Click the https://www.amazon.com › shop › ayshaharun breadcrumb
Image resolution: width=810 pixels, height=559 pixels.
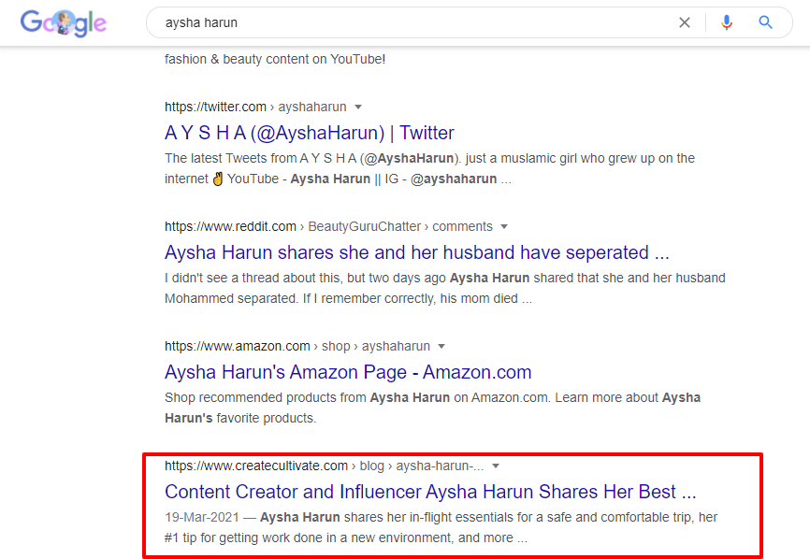point(297,347)
